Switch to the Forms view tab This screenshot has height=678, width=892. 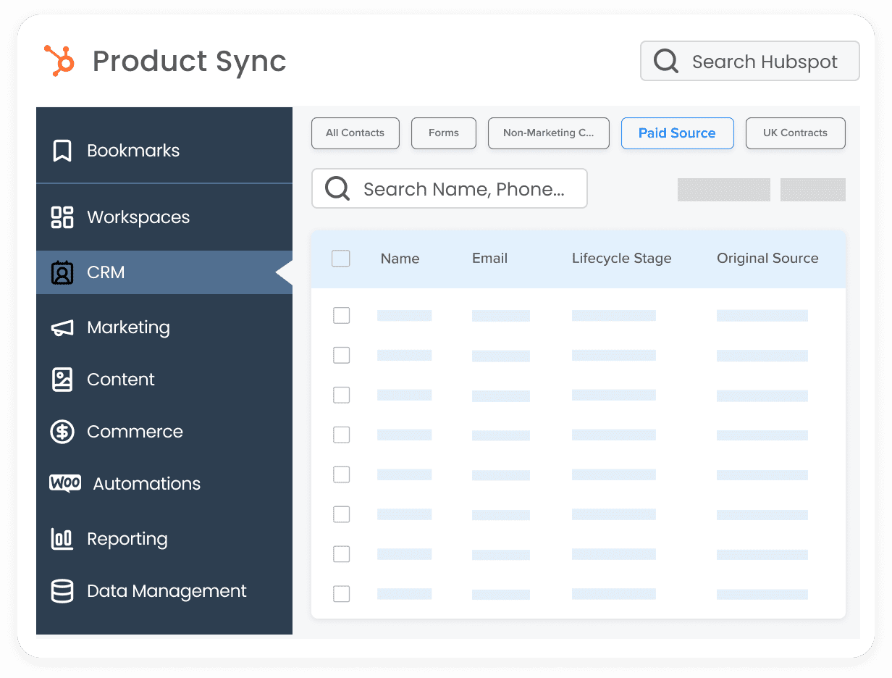[x=444, y=133]
